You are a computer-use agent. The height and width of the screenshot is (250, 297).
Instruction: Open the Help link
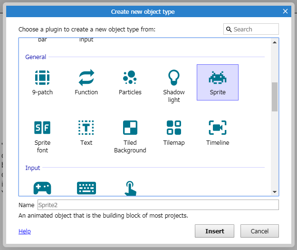[x=24, y=231]
